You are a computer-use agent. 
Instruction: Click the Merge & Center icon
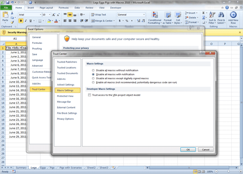pyautogui.click(x=93, y=21)
